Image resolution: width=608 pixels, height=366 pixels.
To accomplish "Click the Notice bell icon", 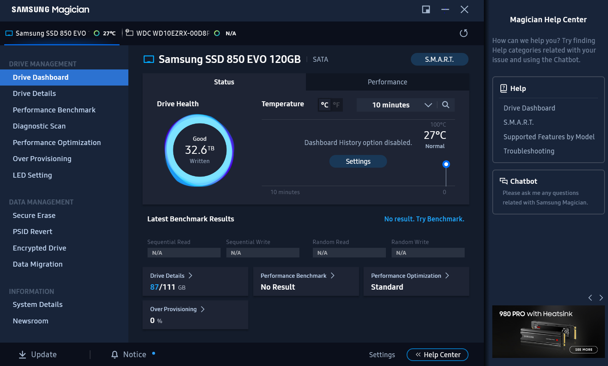I will [115, 354].
